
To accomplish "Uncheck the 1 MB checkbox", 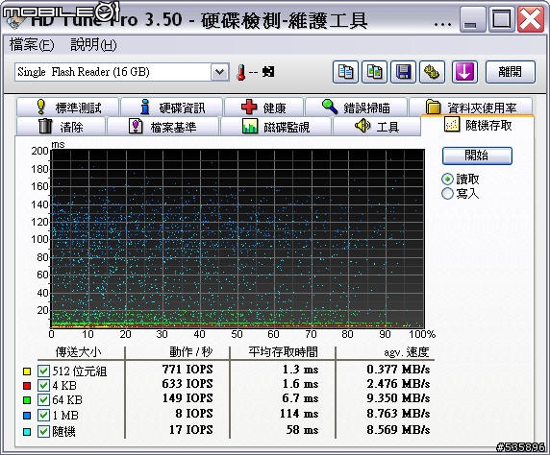I will pyautogui.click(x=43, y=415).
